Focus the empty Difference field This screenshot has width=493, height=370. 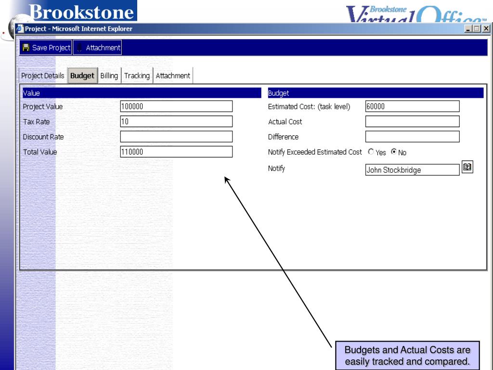click(412, 136)
